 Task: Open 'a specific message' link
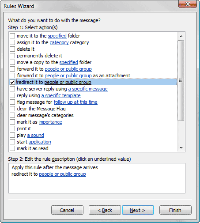(x=88, y=89)
